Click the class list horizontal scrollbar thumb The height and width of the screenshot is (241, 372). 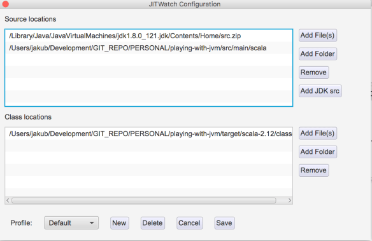click(x=144, y=200)
